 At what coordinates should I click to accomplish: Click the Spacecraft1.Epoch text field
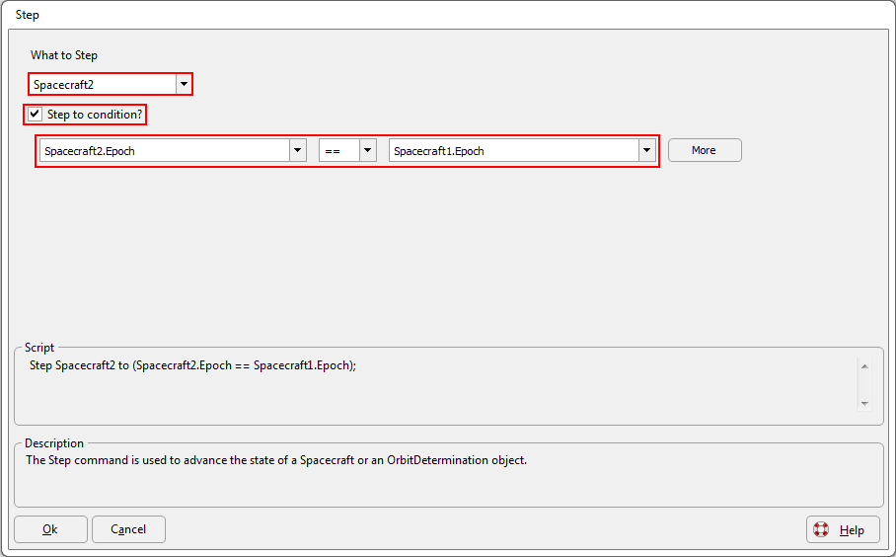pos(514,150)
